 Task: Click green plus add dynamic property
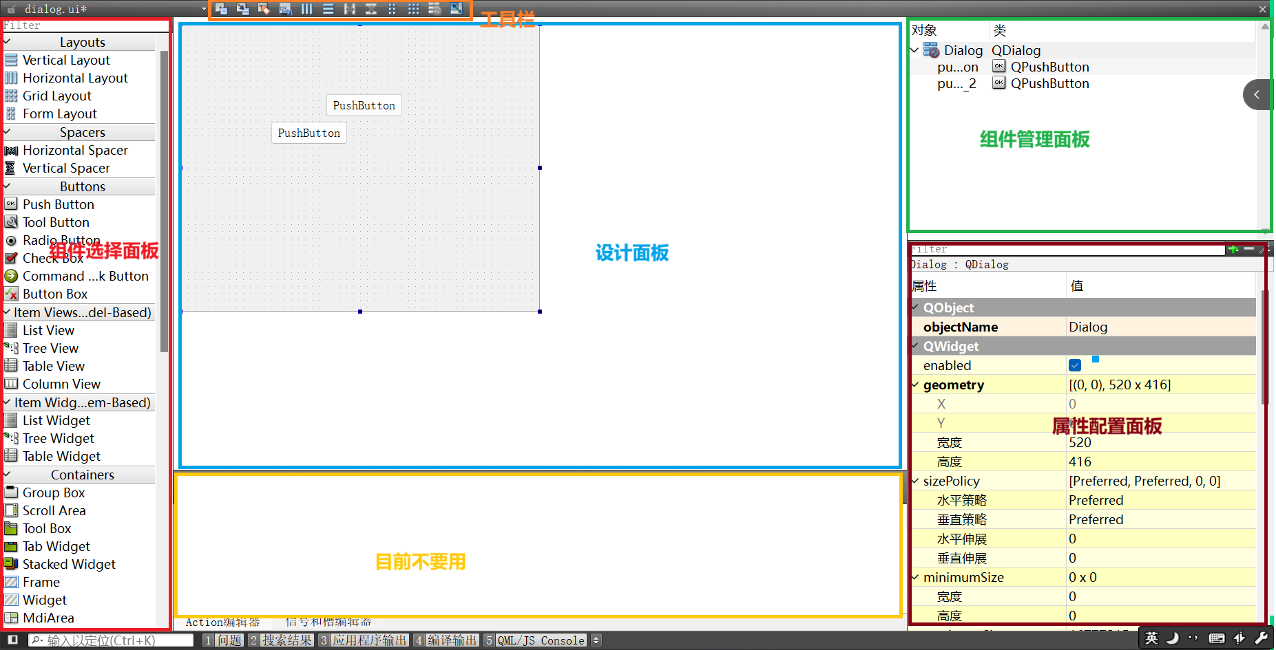[1233, 249]
